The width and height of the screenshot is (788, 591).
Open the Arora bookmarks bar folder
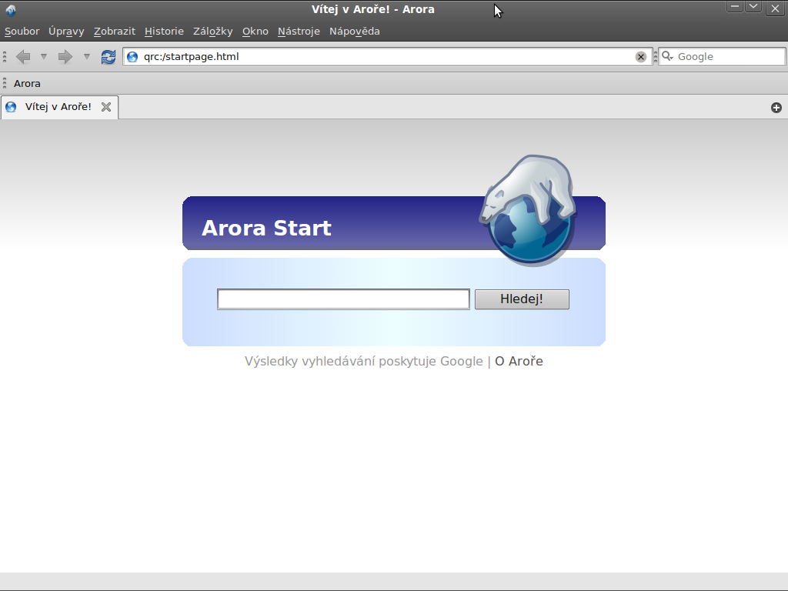27,83
